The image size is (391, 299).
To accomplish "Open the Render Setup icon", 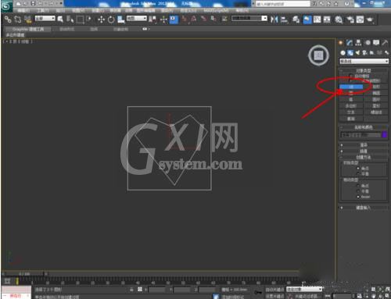I will [x=350, y=20].
